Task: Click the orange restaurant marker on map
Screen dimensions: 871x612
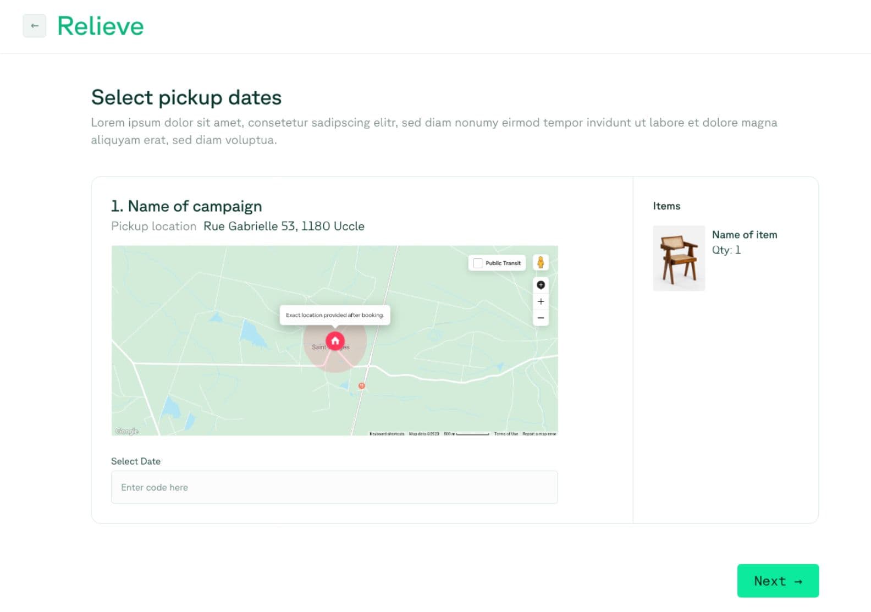Action: [361, 386]
